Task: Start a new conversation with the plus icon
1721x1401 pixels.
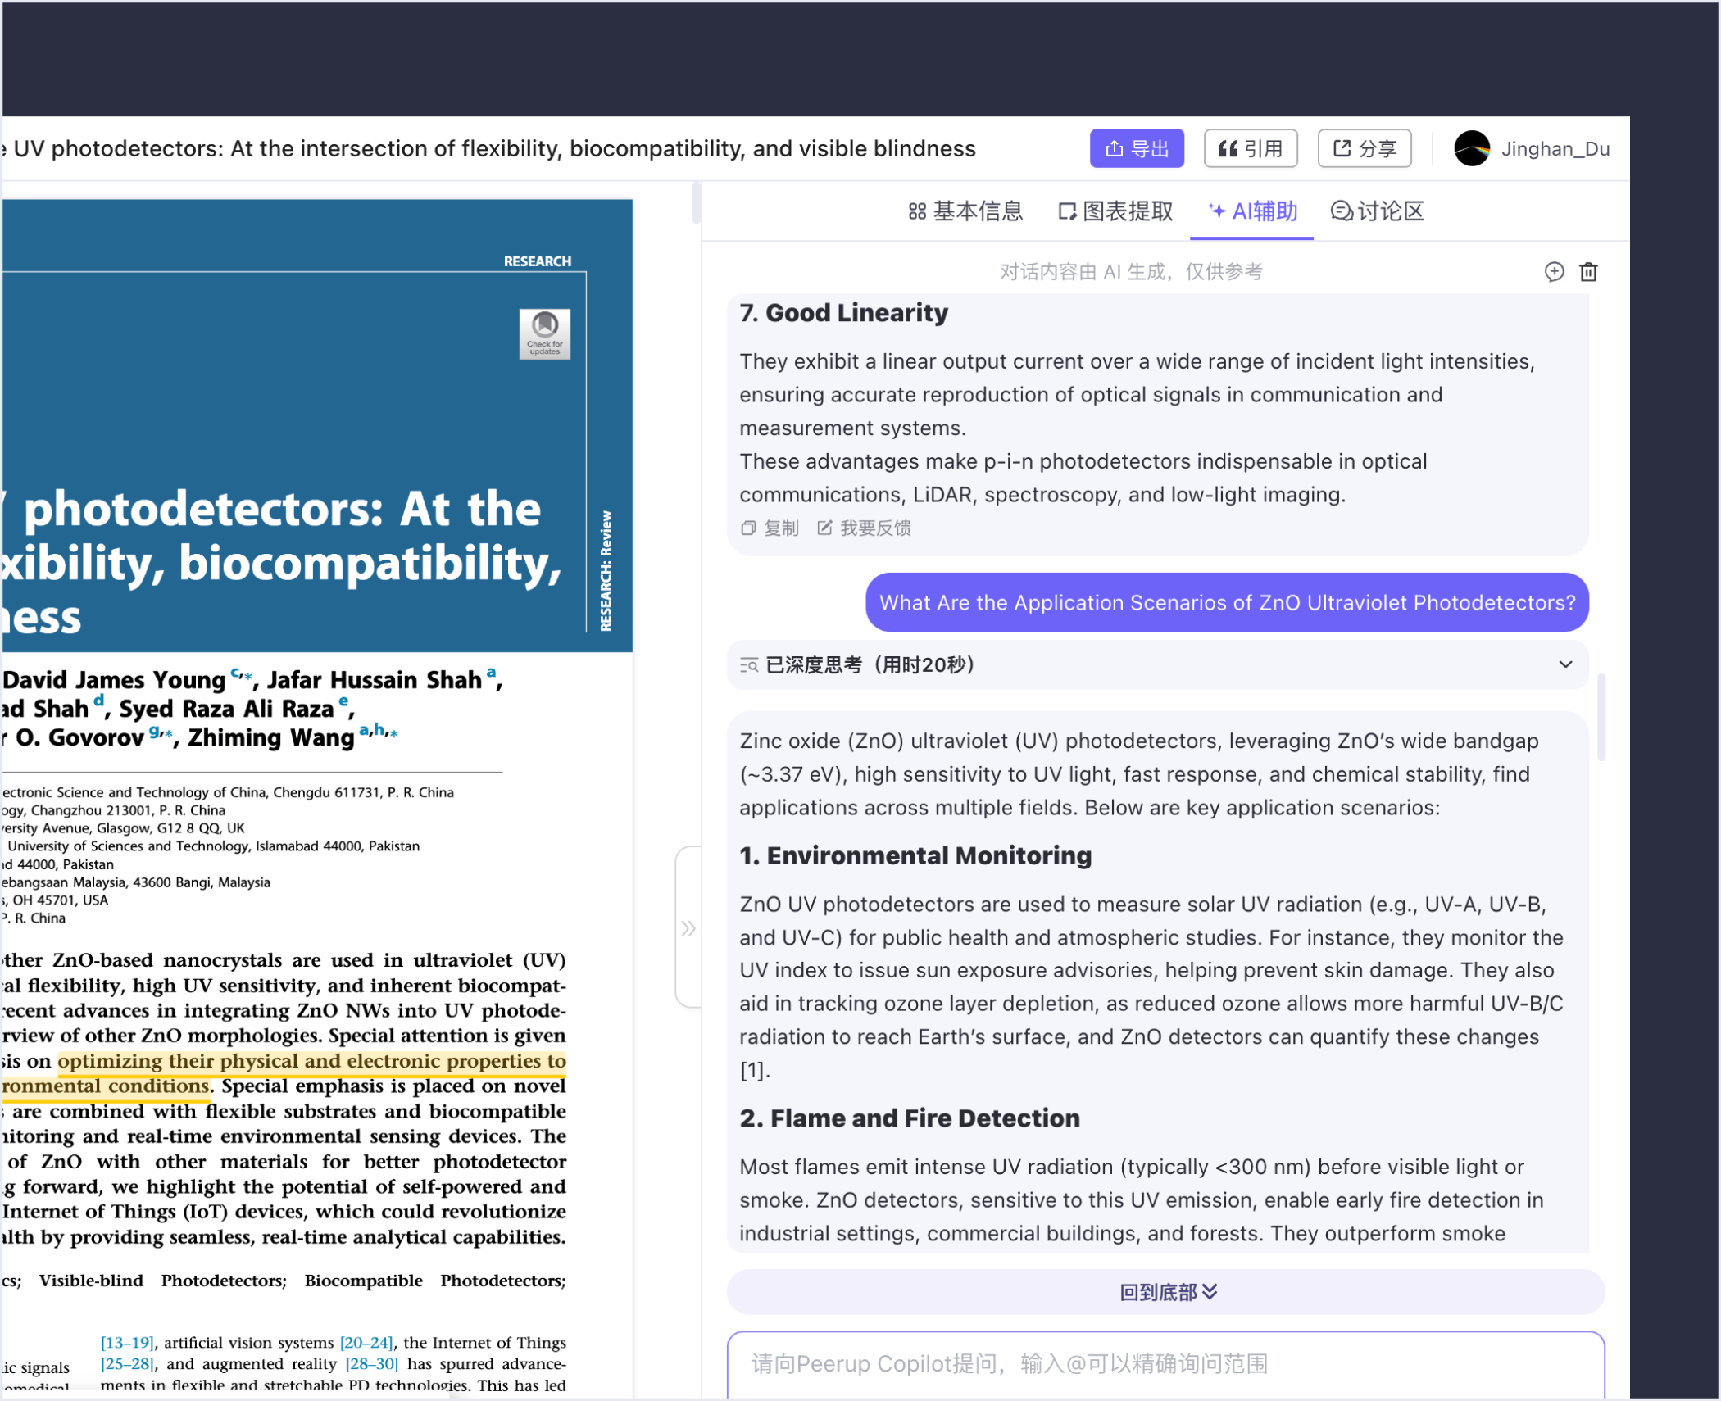Action: point(1555,272)
